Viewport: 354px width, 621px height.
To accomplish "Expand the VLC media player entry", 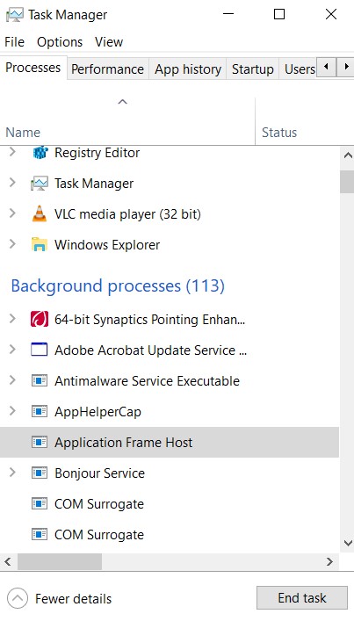I will click(12, 213).
